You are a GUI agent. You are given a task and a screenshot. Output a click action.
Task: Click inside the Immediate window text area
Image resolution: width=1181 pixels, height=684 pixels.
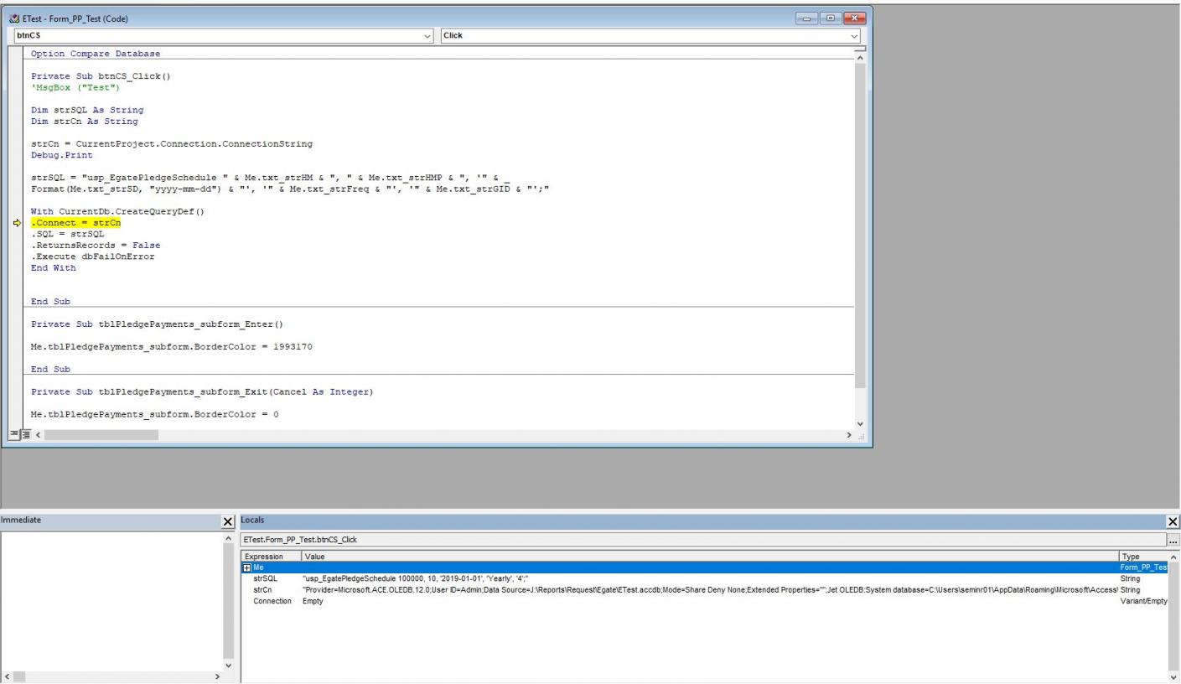click(111, 600)
